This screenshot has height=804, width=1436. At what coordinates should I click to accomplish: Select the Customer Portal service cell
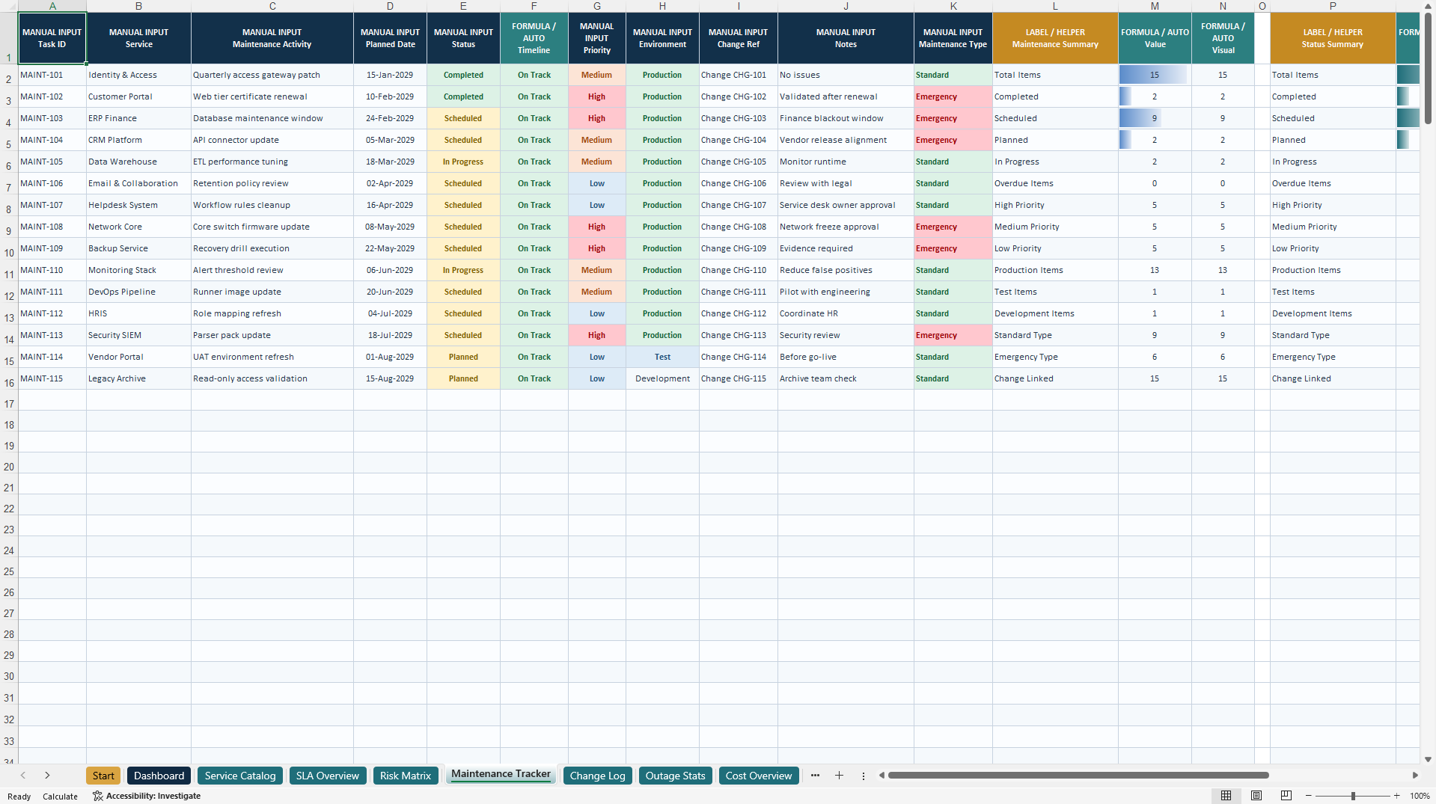138,96
